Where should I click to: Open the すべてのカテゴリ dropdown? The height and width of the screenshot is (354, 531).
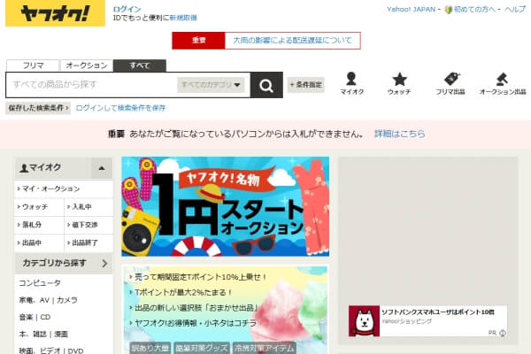tap(211, 85)
